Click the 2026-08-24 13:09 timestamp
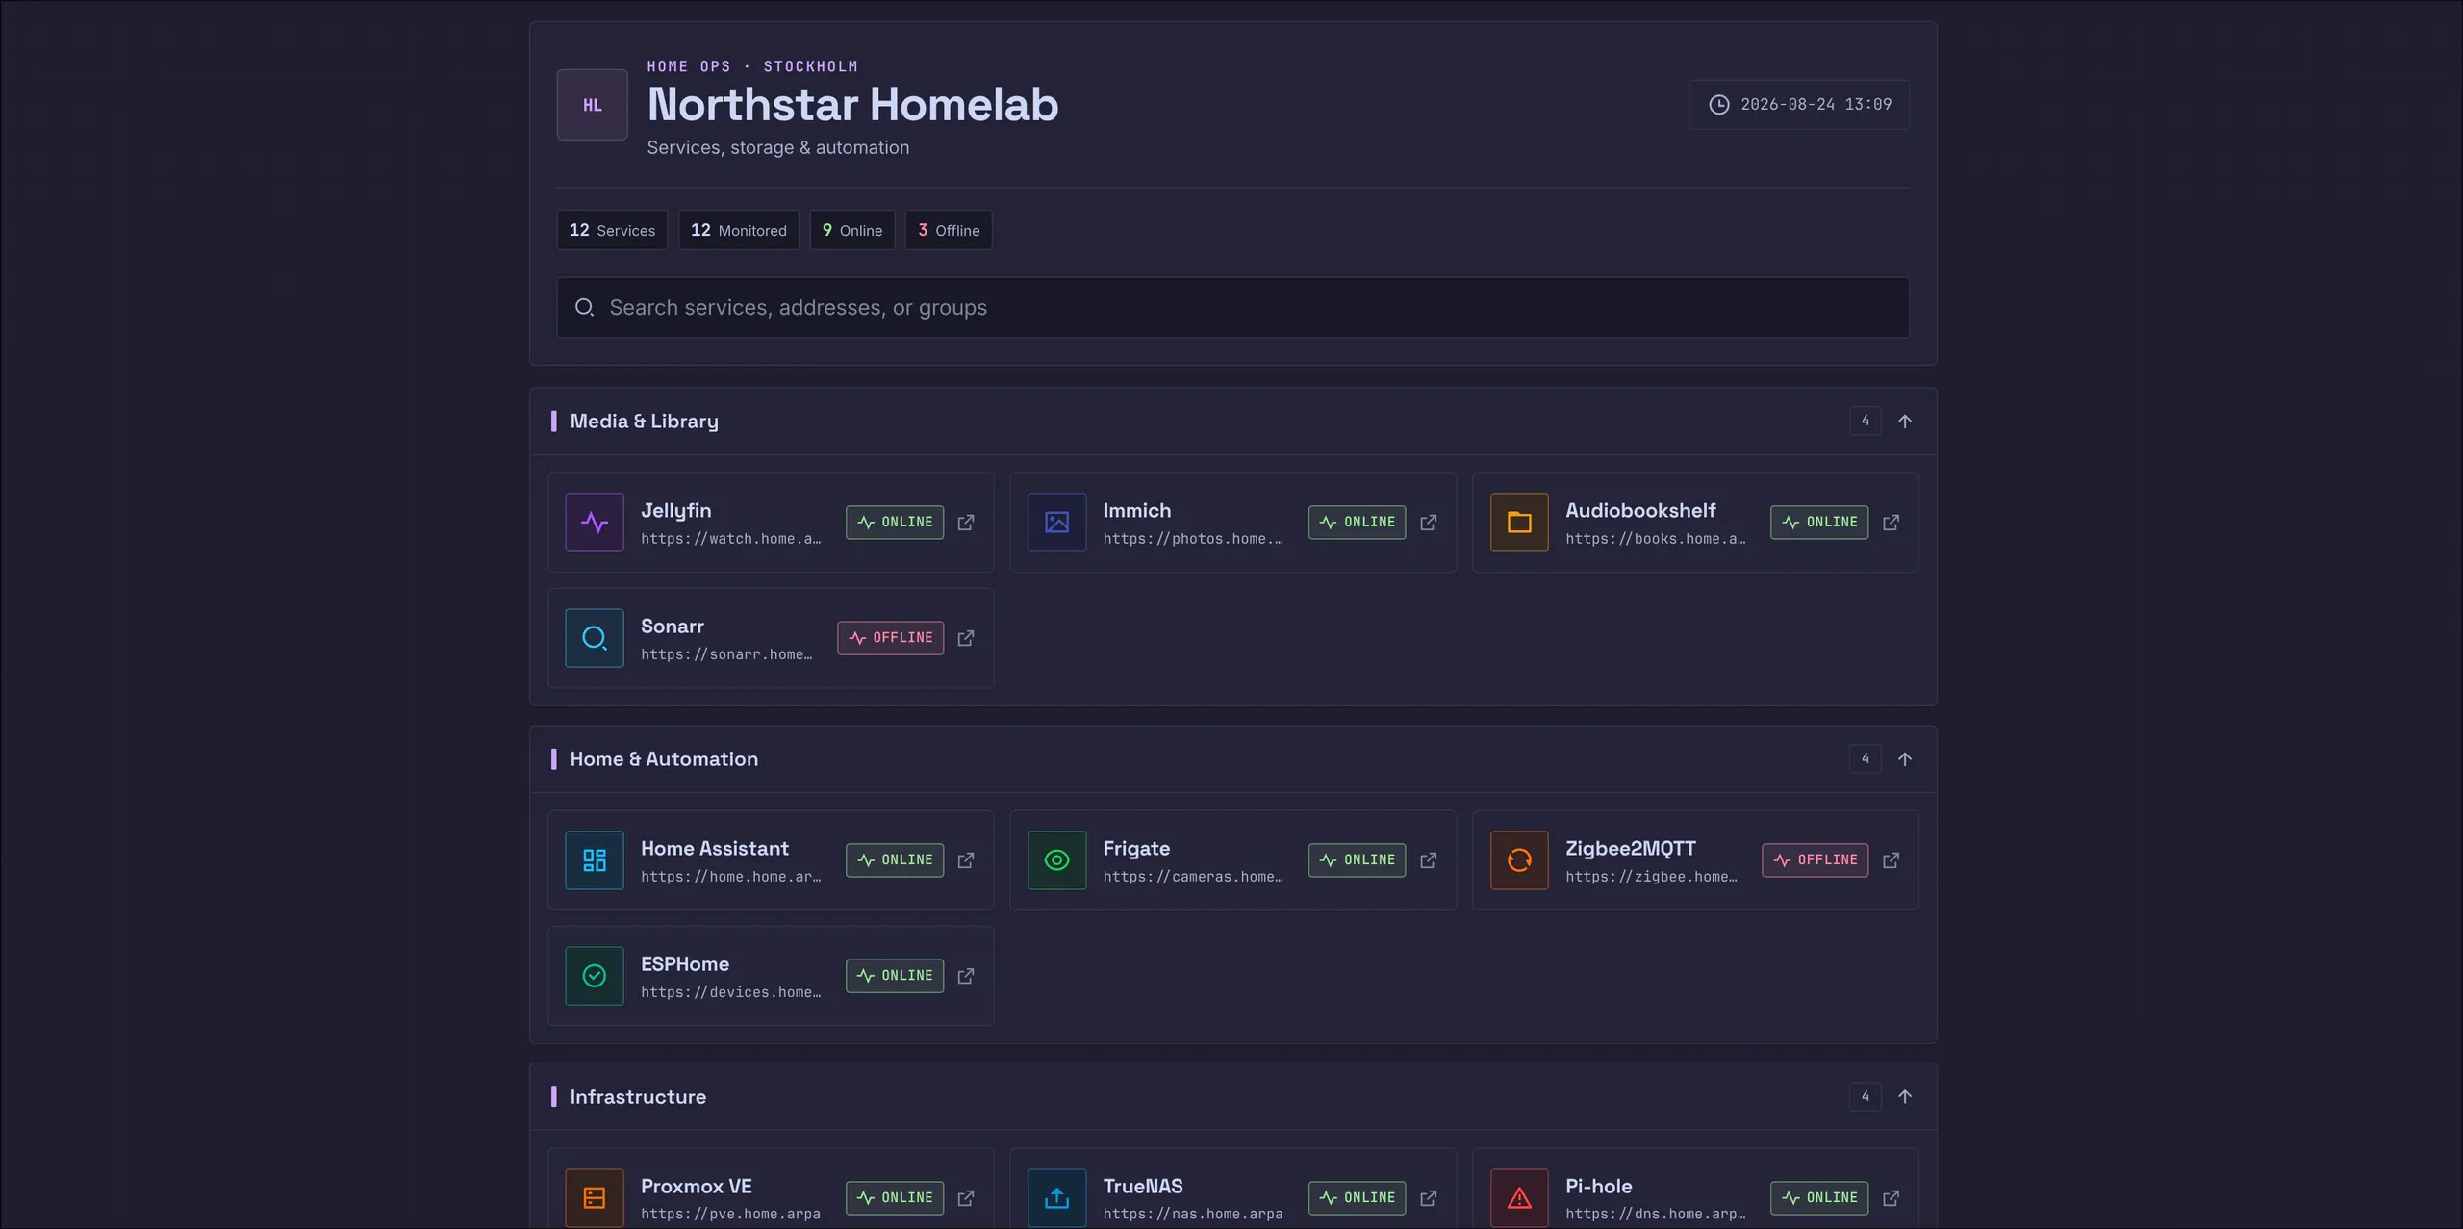The width and height of the screenshot is (2463, 1229). [1816, 105]
